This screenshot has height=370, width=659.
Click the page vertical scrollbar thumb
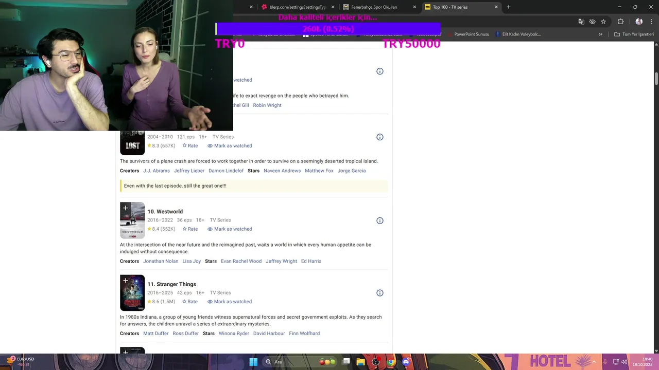point(656,79)
